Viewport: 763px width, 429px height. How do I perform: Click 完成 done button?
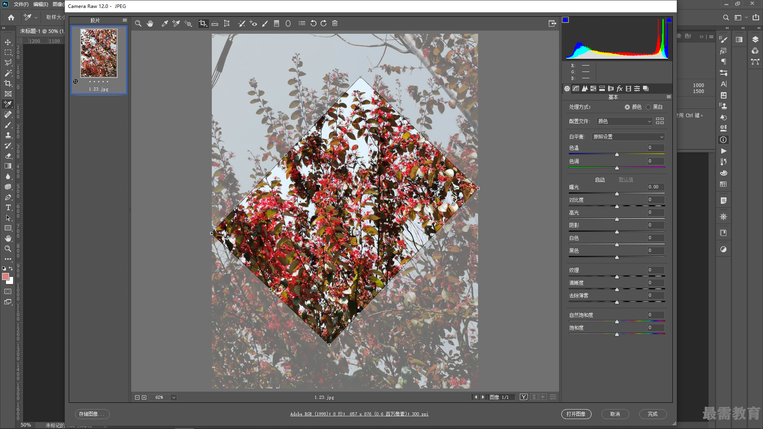653,414
